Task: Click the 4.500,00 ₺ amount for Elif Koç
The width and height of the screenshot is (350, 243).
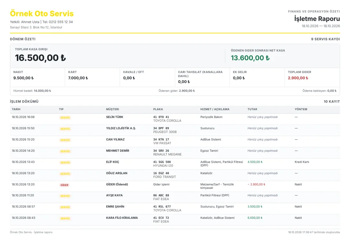Action: pos(255,162)
